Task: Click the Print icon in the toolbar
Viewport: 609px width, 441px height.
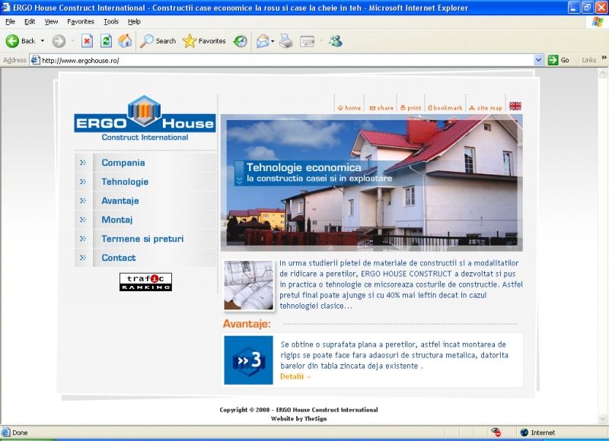Action: click(286, 41)
